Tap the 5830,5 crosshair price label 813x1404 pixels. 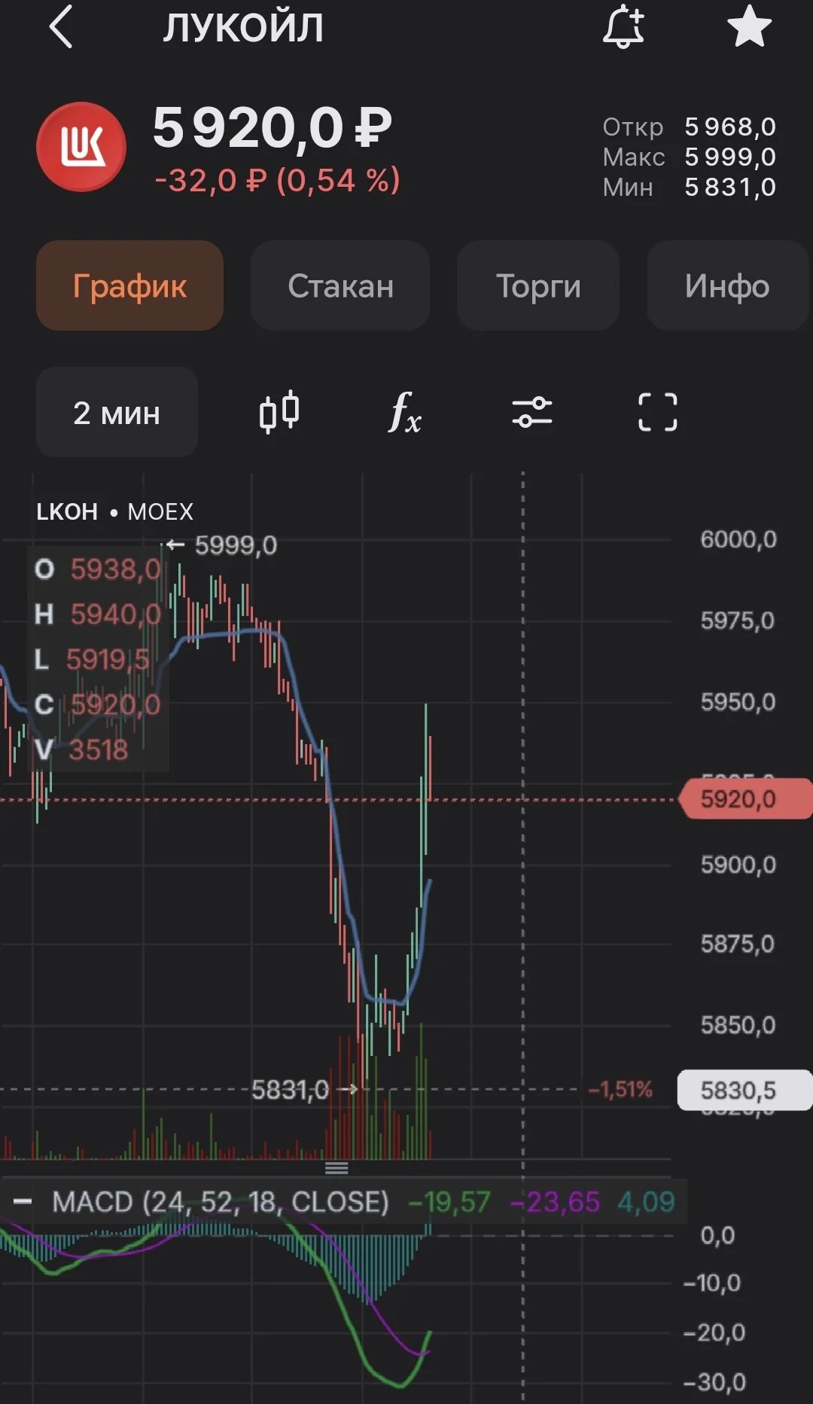[745, 1090]
